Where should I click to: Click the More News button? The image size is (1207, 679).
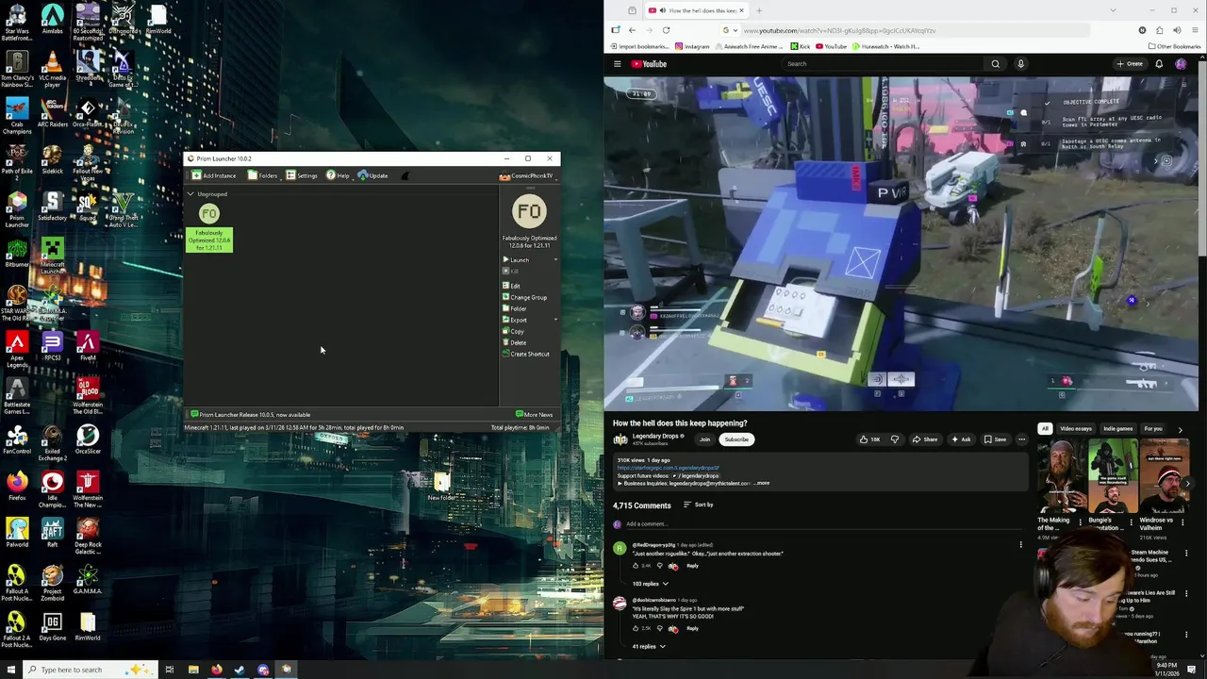click(534, 415)
